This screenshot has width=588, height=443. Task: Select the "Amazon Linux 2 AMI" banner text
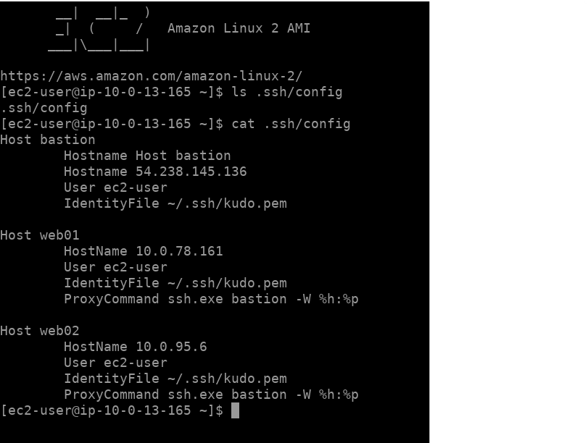[239, 29]
